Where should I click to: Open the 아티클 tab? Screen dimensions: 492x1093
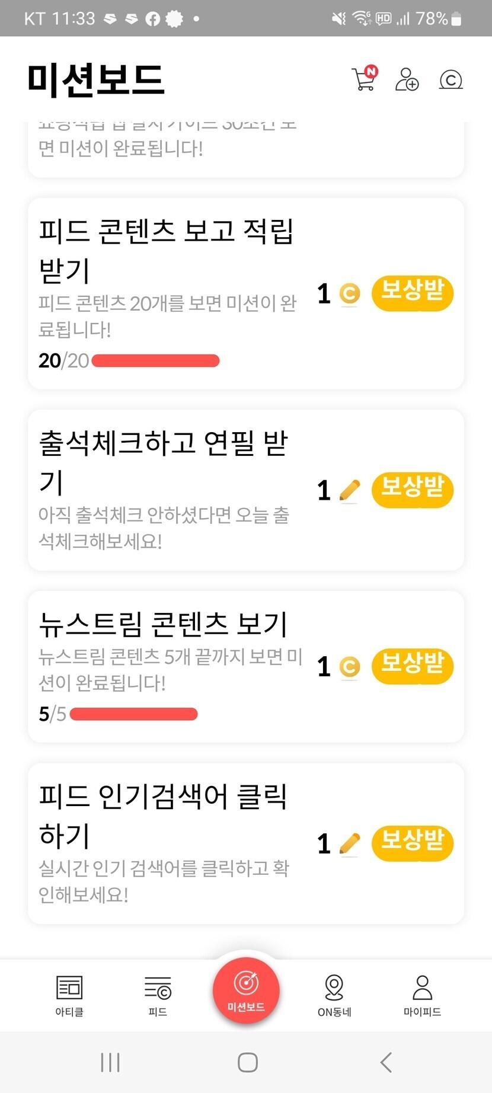(69, 995)
